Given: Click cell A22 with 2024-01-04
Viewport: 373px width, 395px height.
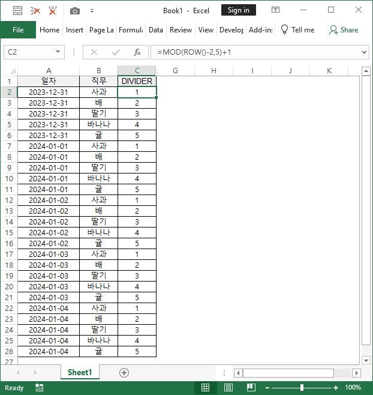Looking at the screenshot, I should pos(49,309).
